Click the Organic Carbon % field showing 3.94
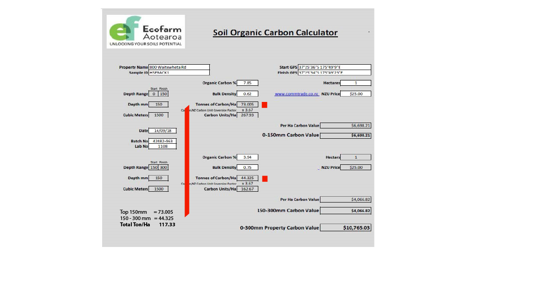This screenshot has width=540, height=282. pos(247,157)
